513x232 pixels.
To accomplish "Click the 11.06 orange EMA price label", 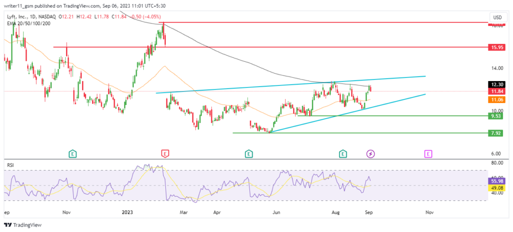I will (496, 99).
